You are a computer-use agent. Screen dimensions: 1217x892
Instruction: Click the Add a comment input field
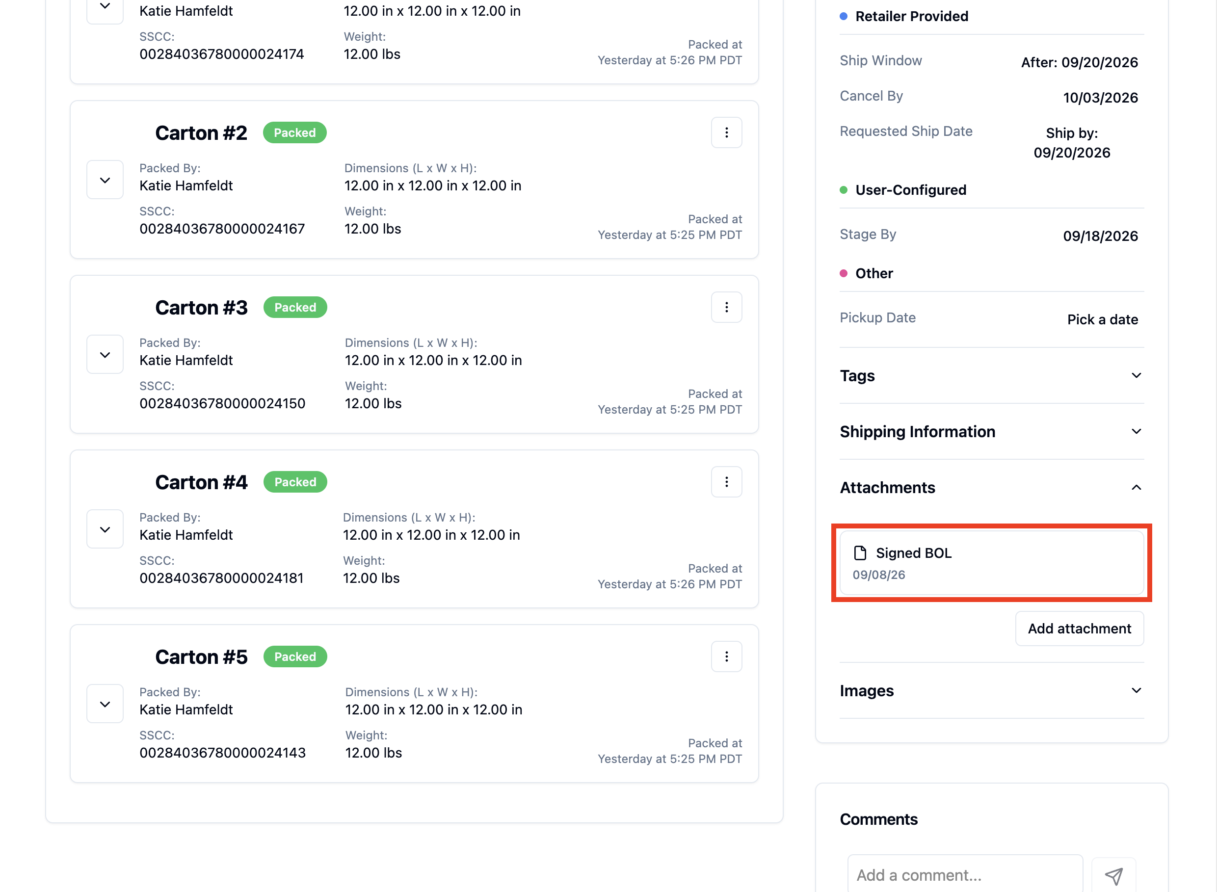coord(965,875)
